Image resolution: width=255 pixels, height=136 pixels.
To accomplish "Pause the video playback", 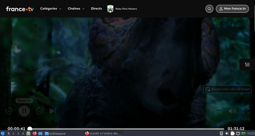I will 24,111.
